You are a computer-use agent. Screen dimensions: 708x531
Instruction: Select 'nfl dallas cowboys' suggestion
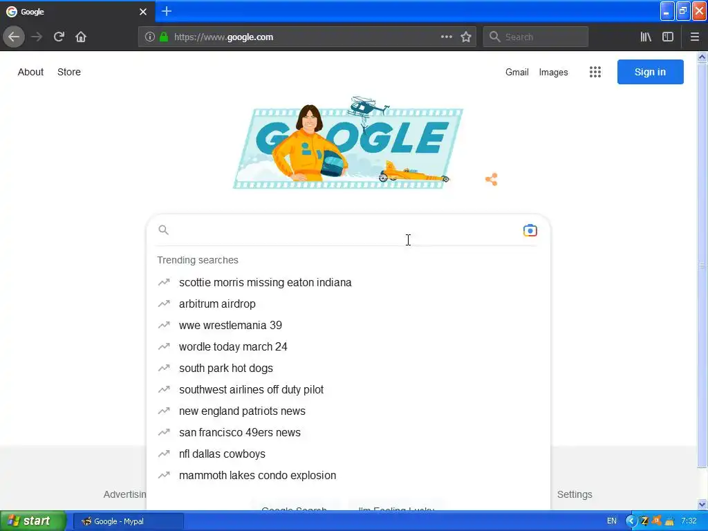(x=348, y=454)
